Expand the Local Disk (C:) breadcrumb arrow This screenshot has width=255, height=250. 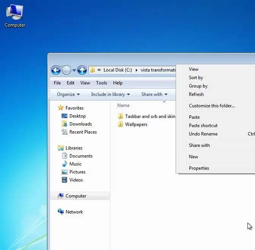[x=137, y=70]
